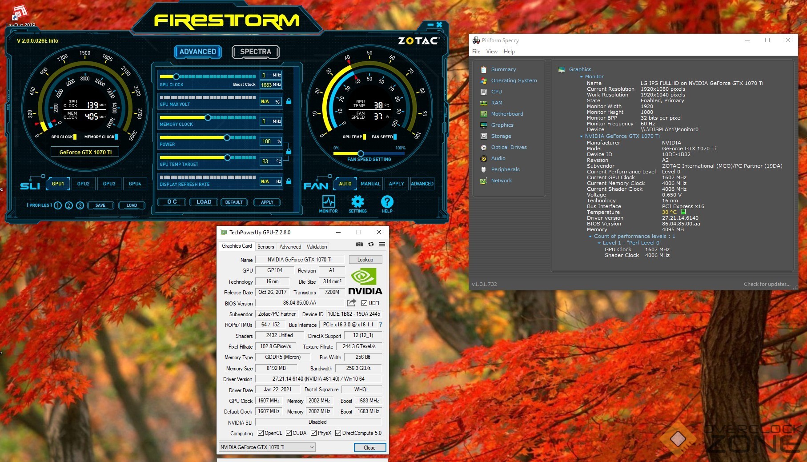807x462 pixels.
Task: Toggle the PhysX checkbox
Action: (313, 433)
